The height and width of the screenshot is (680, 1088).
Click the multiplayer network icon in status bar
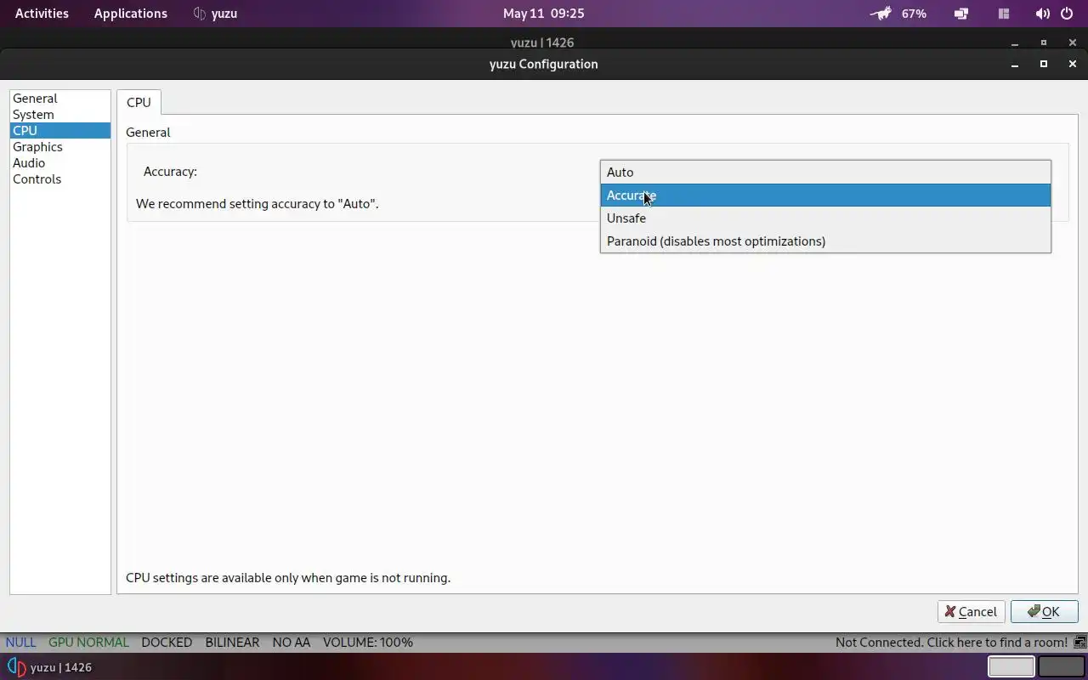point(1079,643)
